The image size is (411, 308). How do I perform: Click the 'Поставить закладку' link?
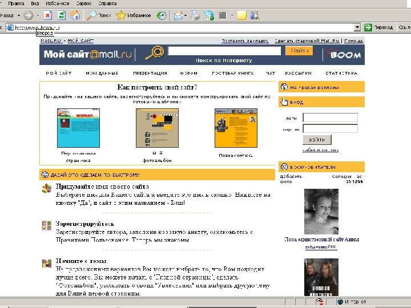point(245,40)
